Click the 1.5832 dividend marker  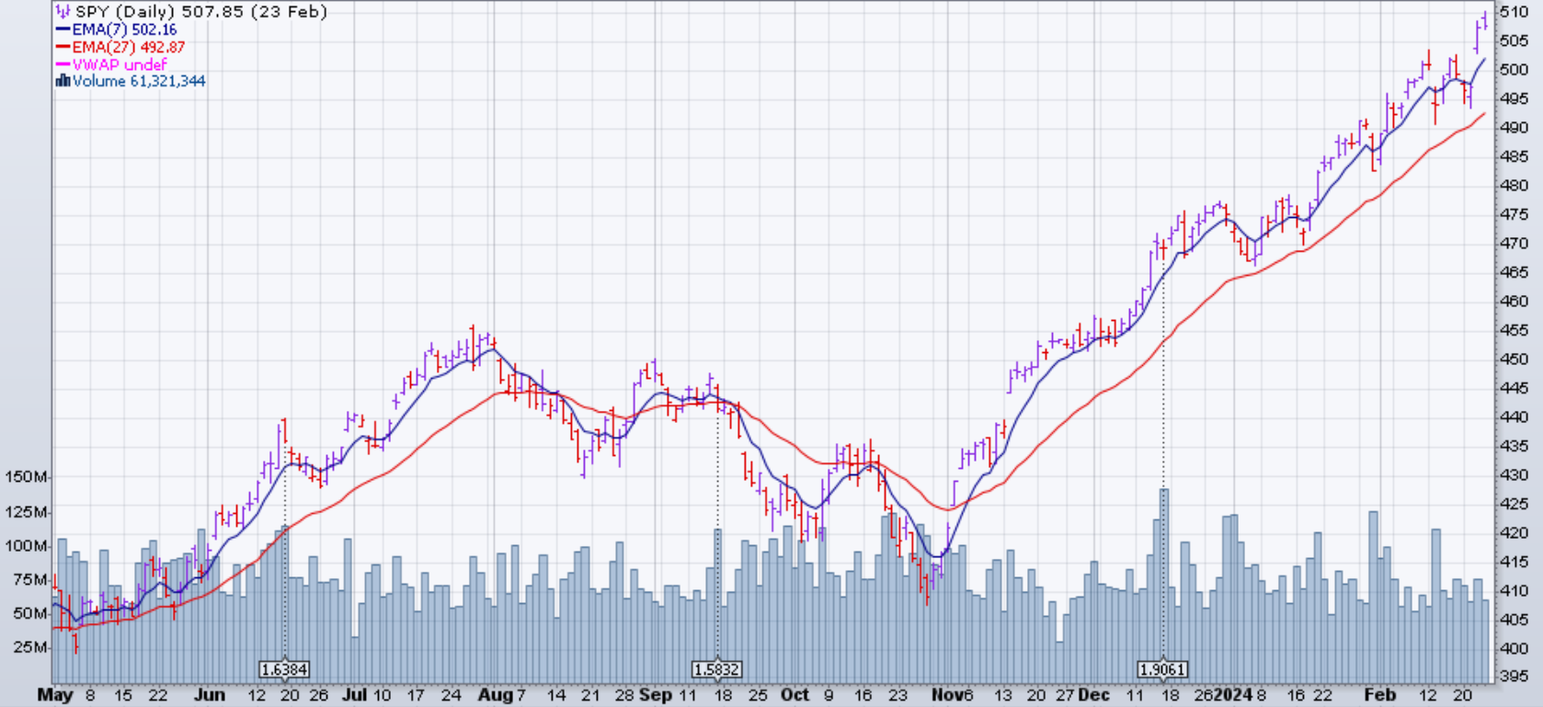[x=716, y=669]
